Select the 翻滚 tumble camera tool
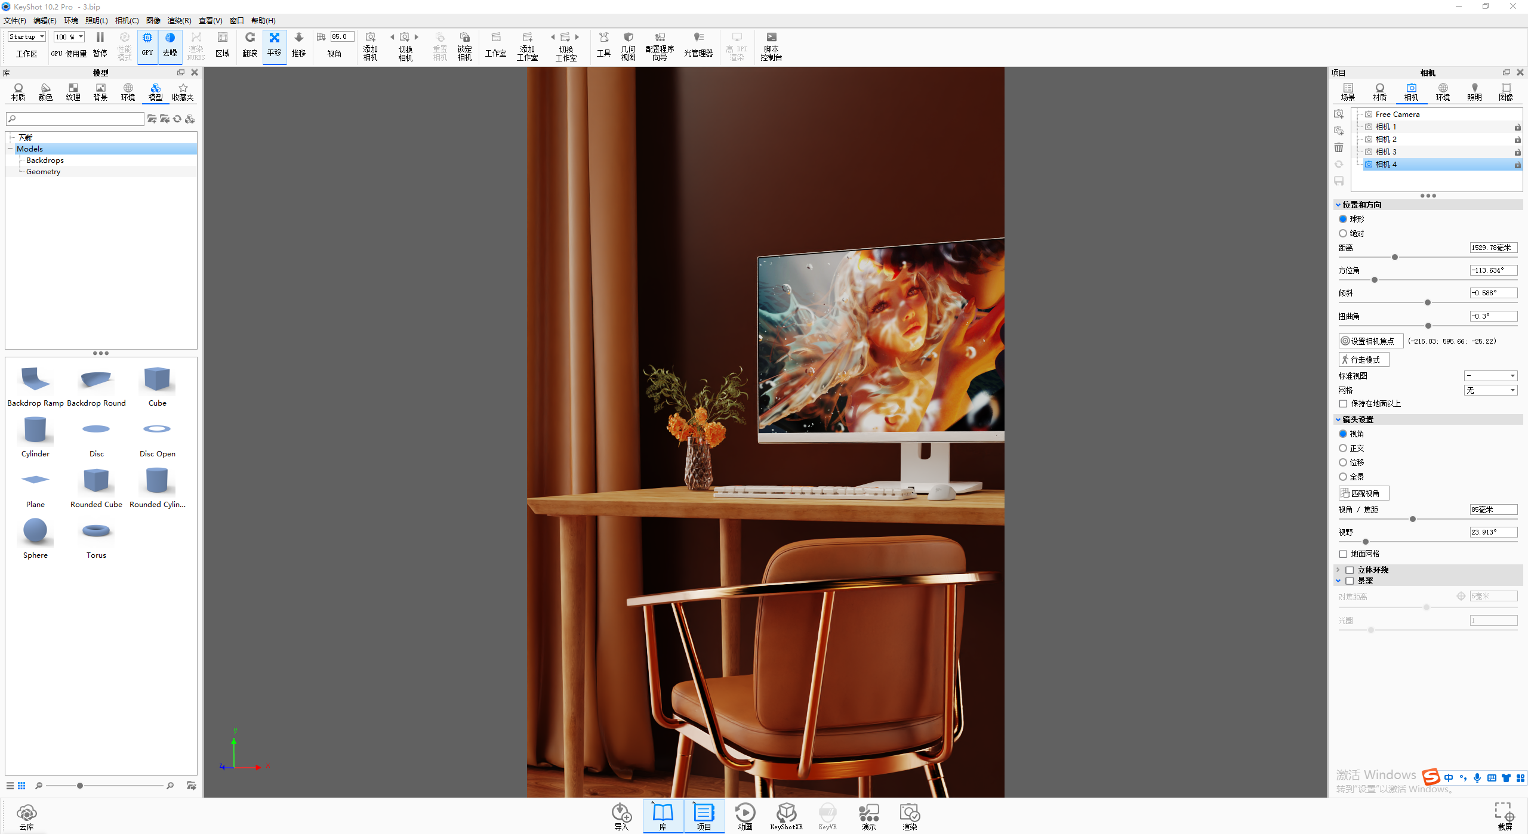Screen dimensions: 1528x834 coord(249,45)
